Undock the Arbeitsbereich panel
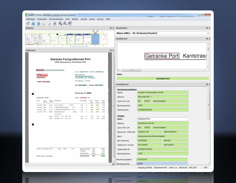The image size is (236, 183). click(x=207, y=84)
